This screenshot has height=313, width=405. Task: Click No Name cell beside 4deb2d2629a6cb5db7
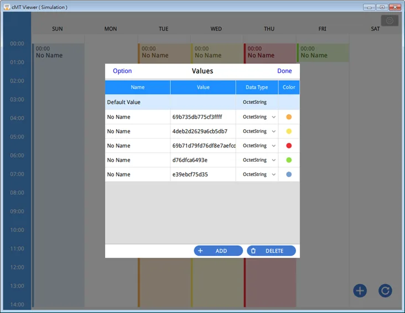pyautogui.click(x=137, y=131)
